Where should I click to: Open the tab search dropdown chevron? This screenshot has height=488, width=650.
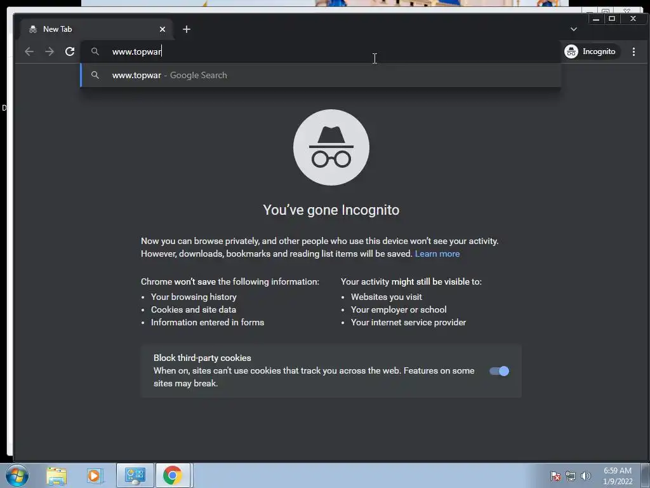(574, 29)
